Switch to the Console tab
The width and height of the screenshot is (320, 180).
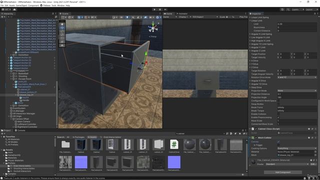point(20,130)
